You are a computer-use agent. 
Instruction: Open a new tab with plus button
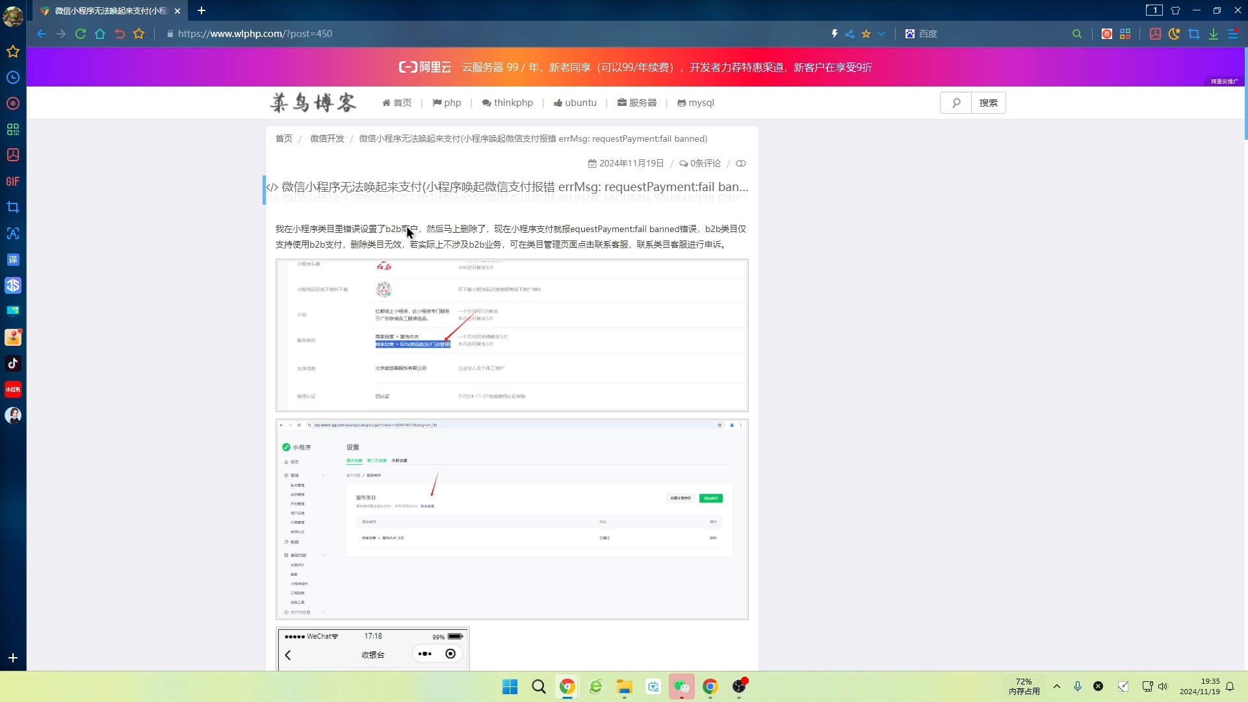coord(201,10)
